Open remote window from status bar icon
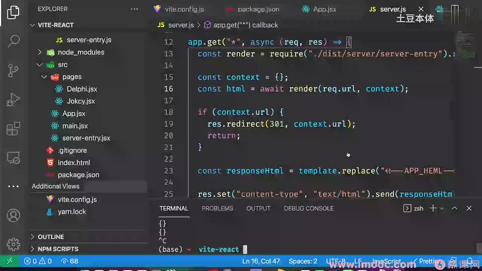Viewport: 482px width, 271px height. (10, 261)
